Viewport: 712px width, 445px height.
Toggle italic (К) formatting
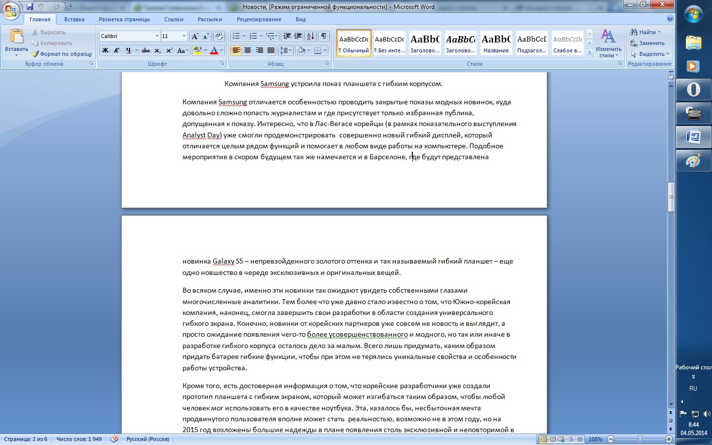[117, 50]
